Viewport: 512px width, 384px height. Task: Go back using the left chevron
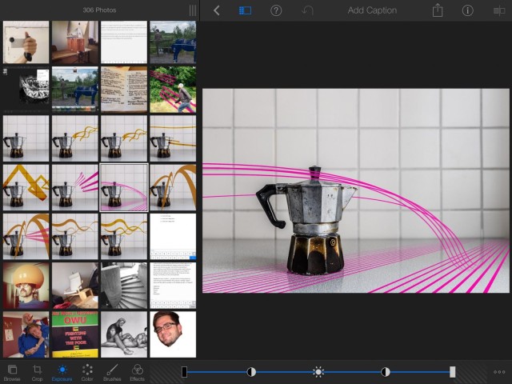click(x=216, y=10)
